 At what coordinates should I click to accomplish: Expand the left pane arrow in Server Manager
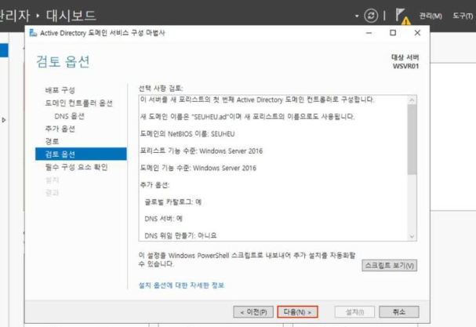4,120
